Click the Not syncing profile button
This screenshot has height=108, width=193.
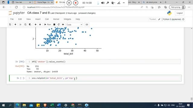click(177, 7)
